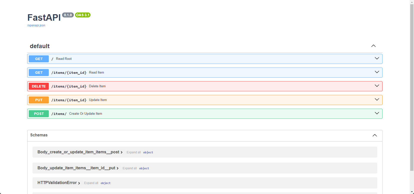Open the /items/ POST path
The image size is (414, 194).
59,114
